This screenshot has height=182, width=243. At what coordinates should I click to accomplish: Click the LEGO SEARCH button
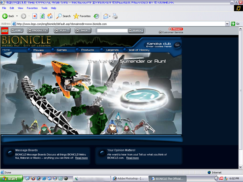[136, 30]
